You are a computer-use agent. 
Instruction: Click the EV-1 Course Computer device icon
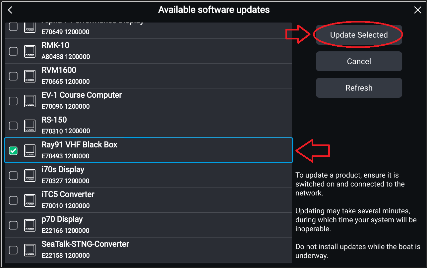pyautogui.click(x=30, y=101)
